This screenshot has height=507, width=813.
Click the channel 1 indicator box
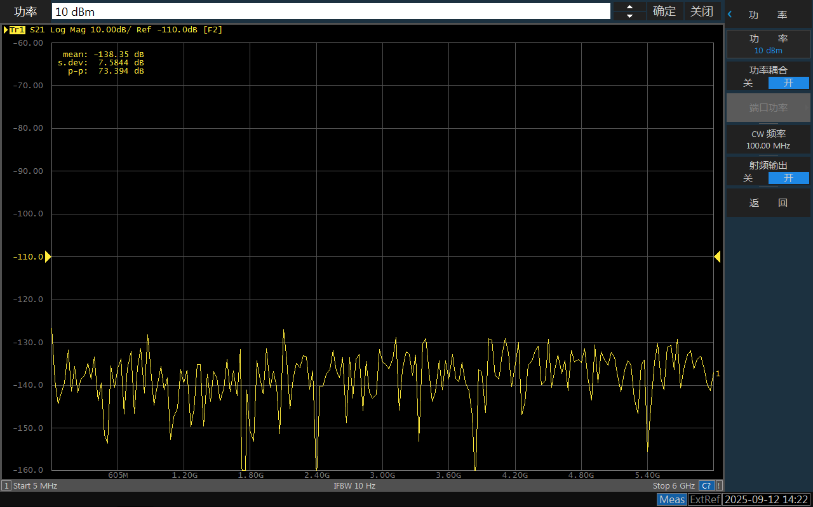6,486
